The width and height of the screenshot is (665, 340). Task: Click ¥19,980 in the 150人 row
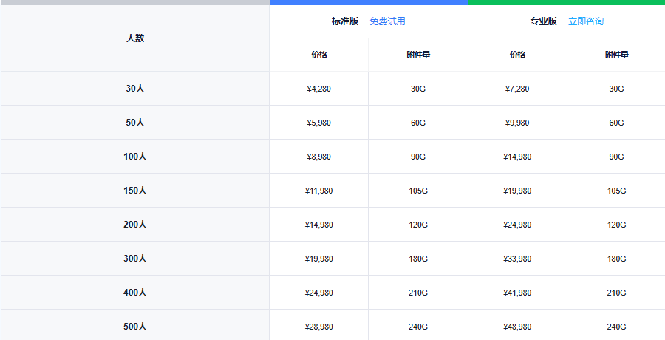517,191
